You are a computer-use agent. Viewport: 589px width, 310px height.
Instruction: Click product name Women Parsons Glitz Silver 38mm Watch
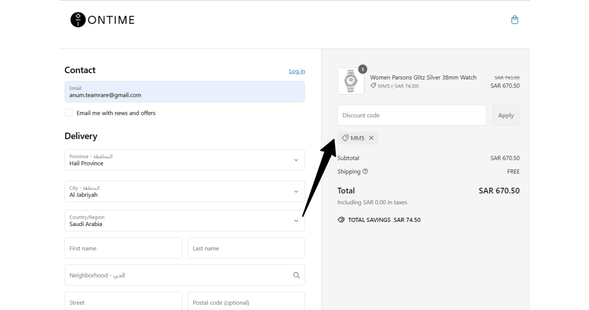click(423, 77)
